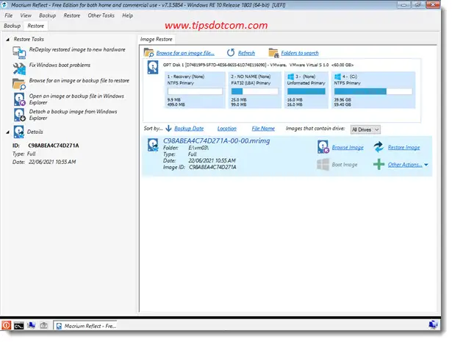Select the 2 - NO NAME FAT32 partition

[x=255, y=90]
